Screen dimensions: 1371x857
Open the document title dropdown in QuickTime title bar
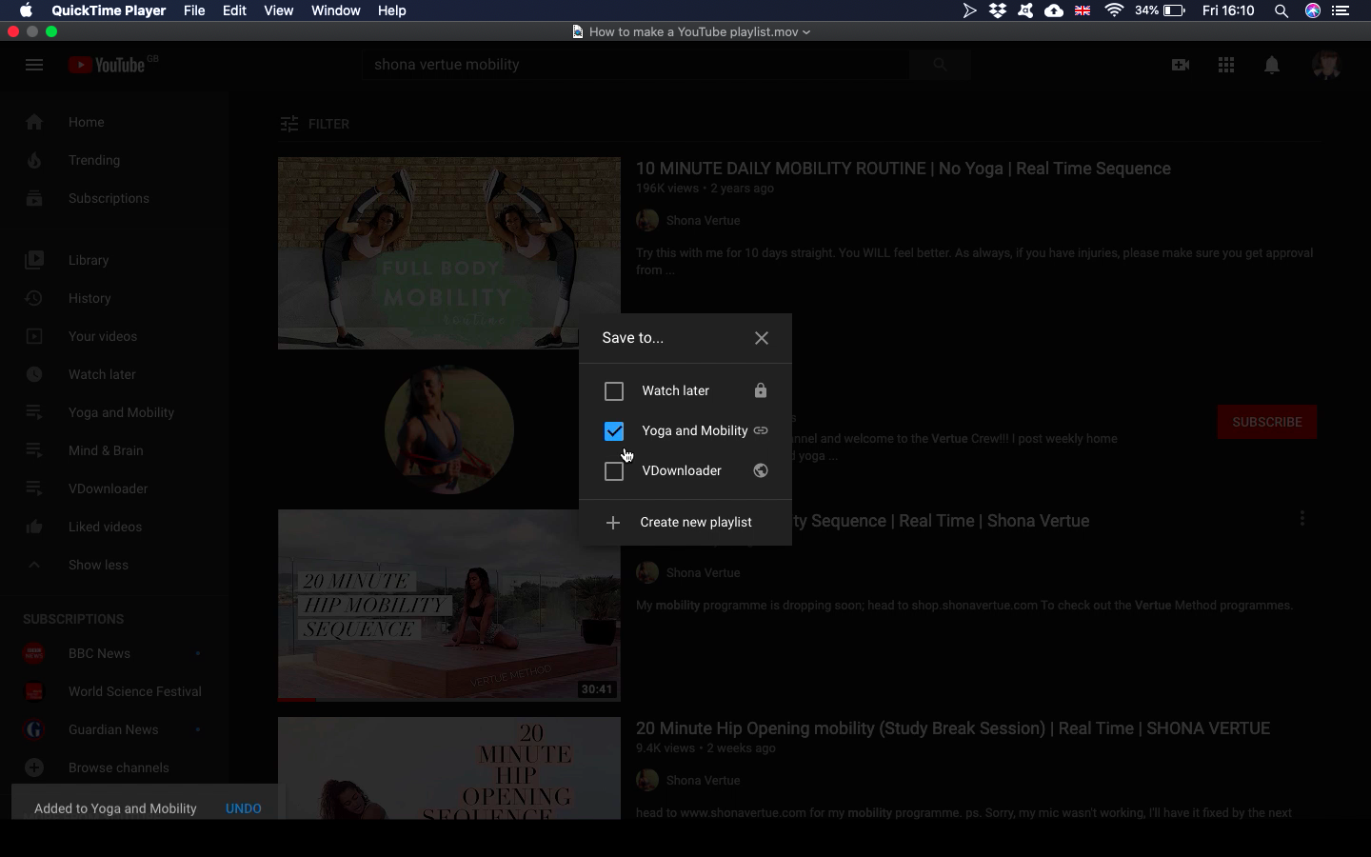pos(806,31)
